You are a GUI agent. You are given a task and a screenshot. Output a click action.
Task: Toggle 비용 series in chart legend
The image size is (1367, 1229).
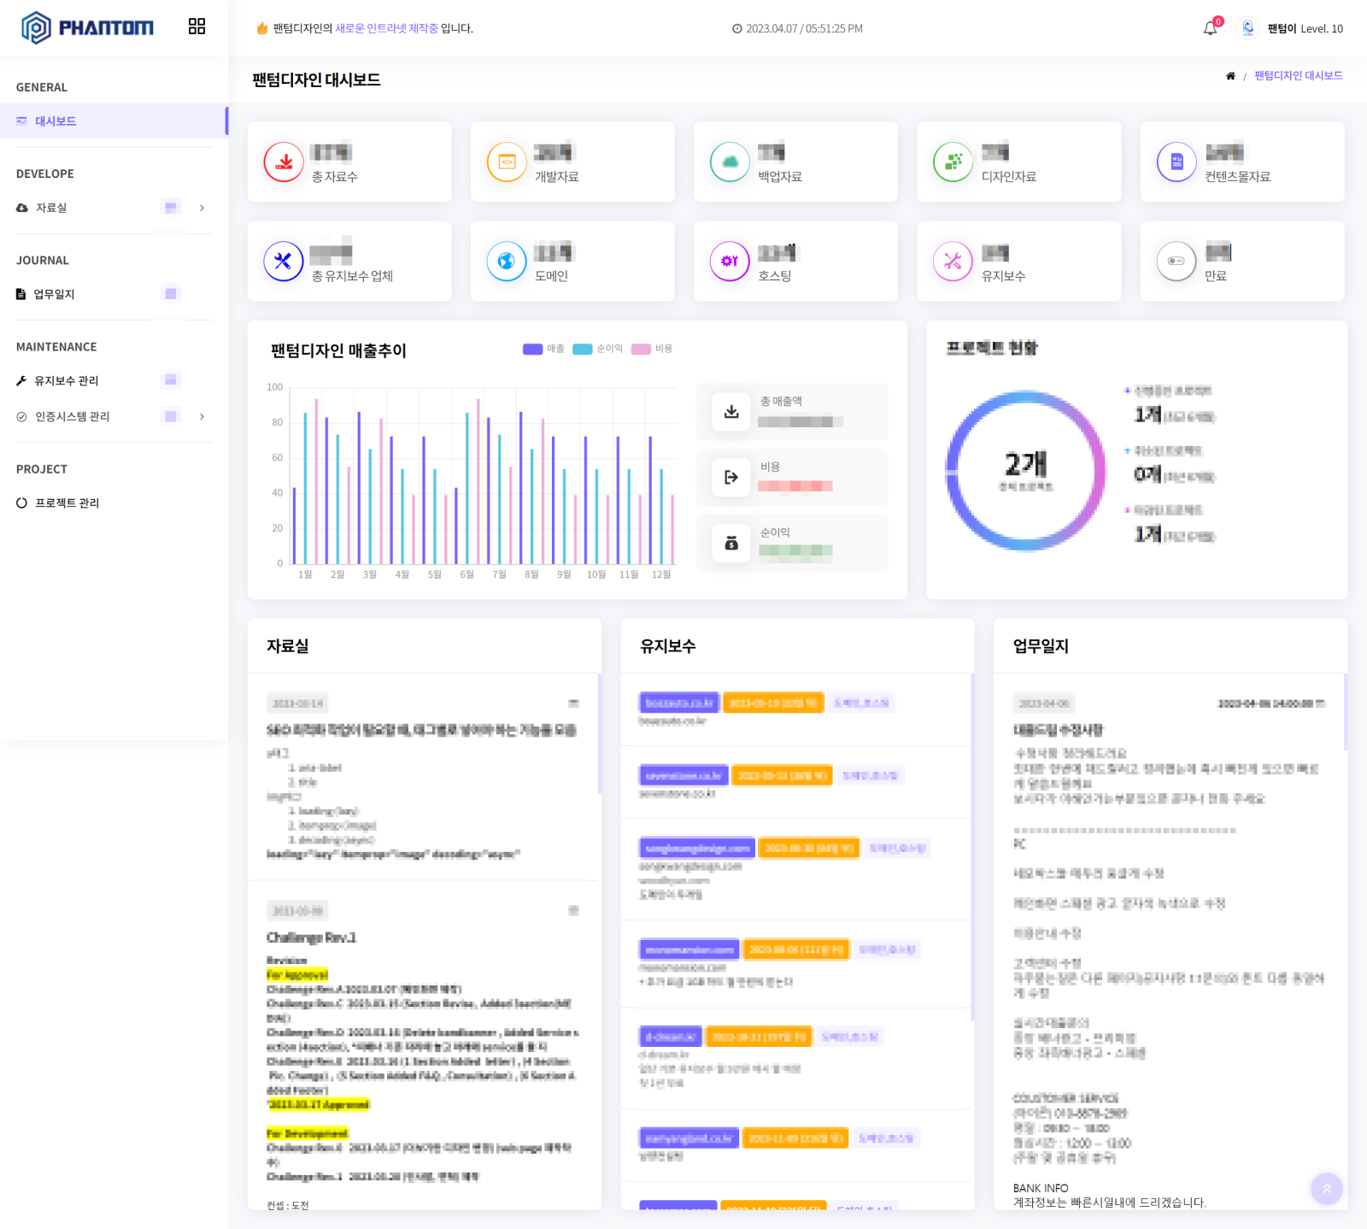(652, 349)
